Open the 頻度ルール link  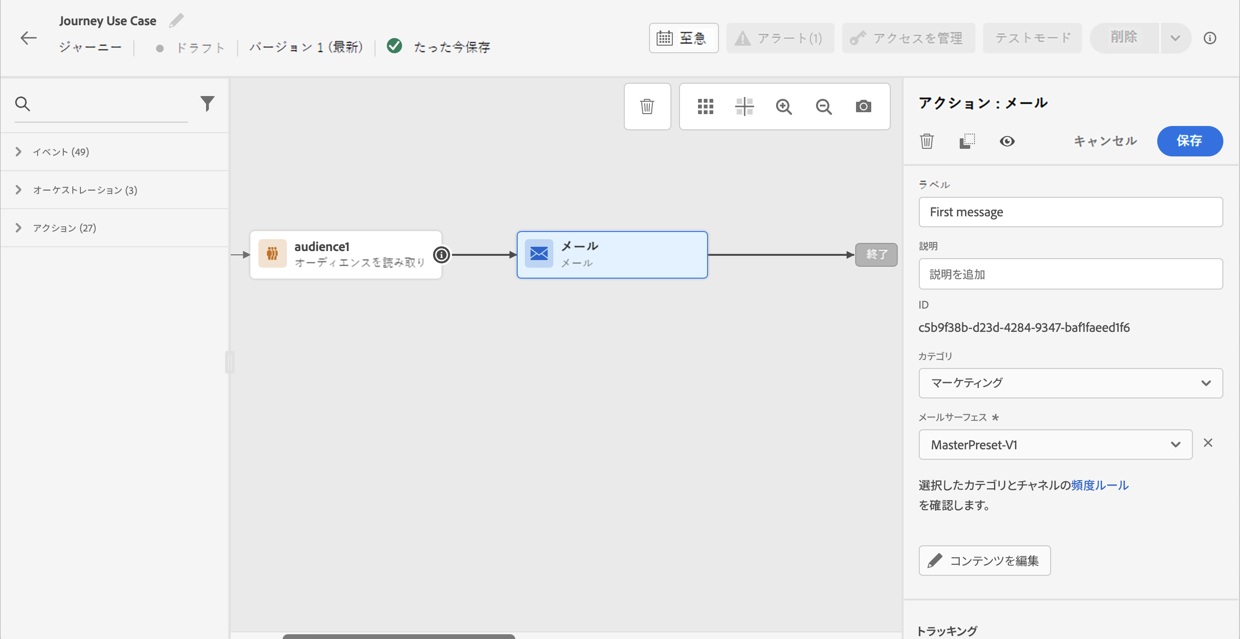pyautogui.click(x=1100, y=485)
